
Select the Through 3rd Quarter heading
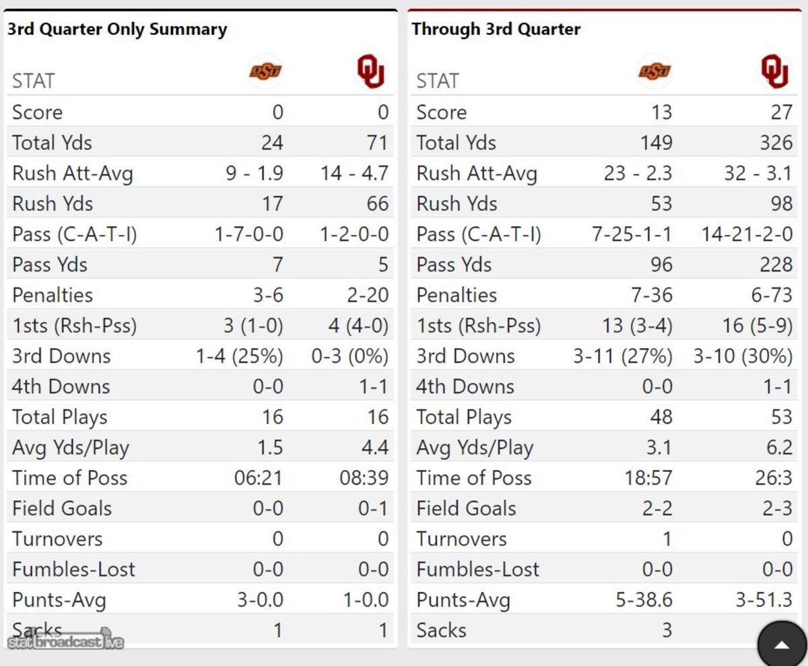[496, 30]
